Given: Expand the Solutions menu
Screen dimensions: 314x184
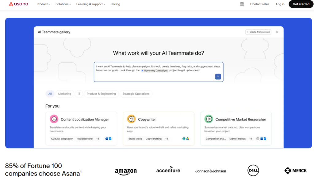Looking at the screenshot, I should (x=63, y=4).
